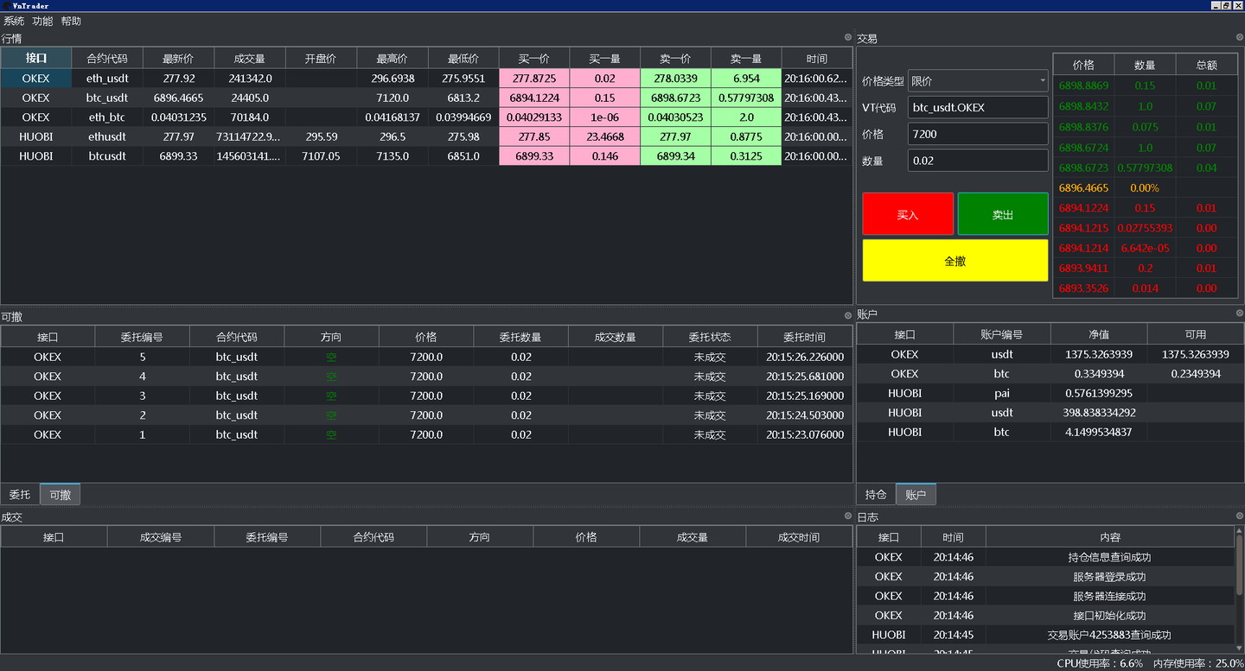Image resolution: width=1245 pixels, height=671 pixels.
Task: Click the 最低价 column header
Action: [463, 59]
